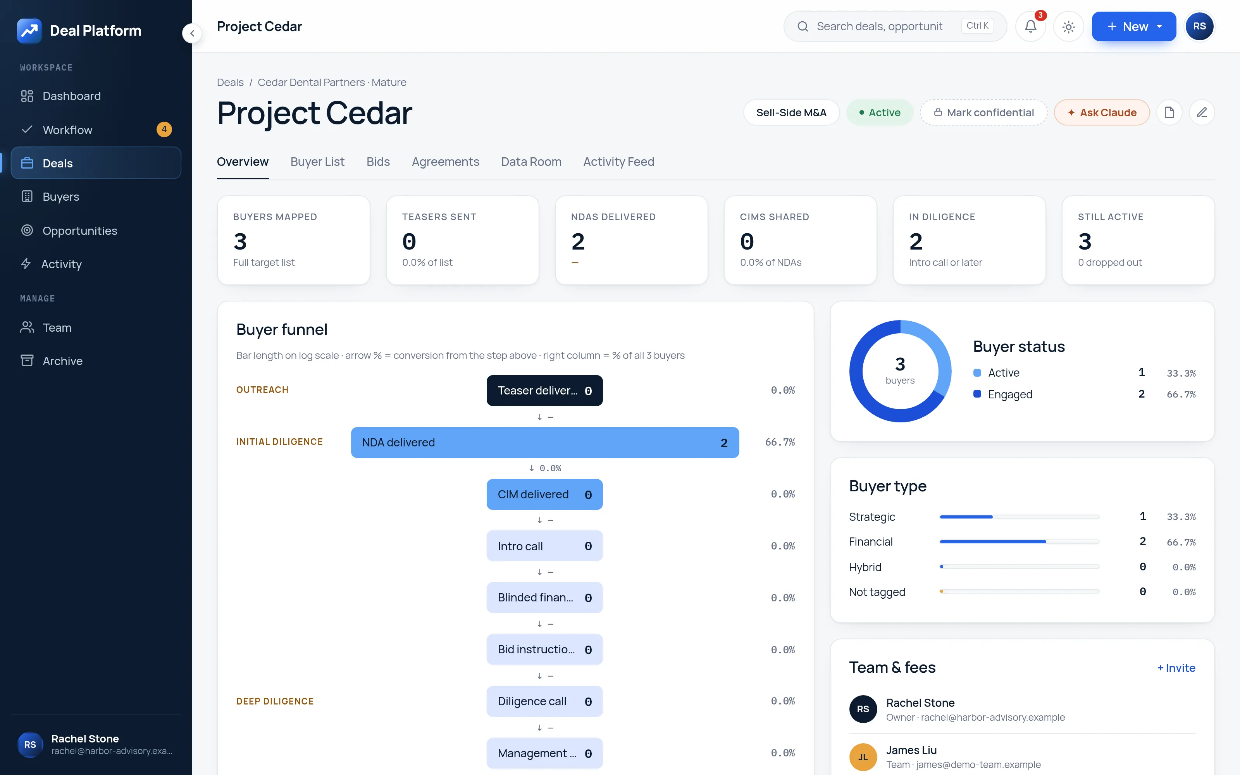Open the New dropdown button
This screenshot has height=775, width=1240.
(x=1134, y=26)
